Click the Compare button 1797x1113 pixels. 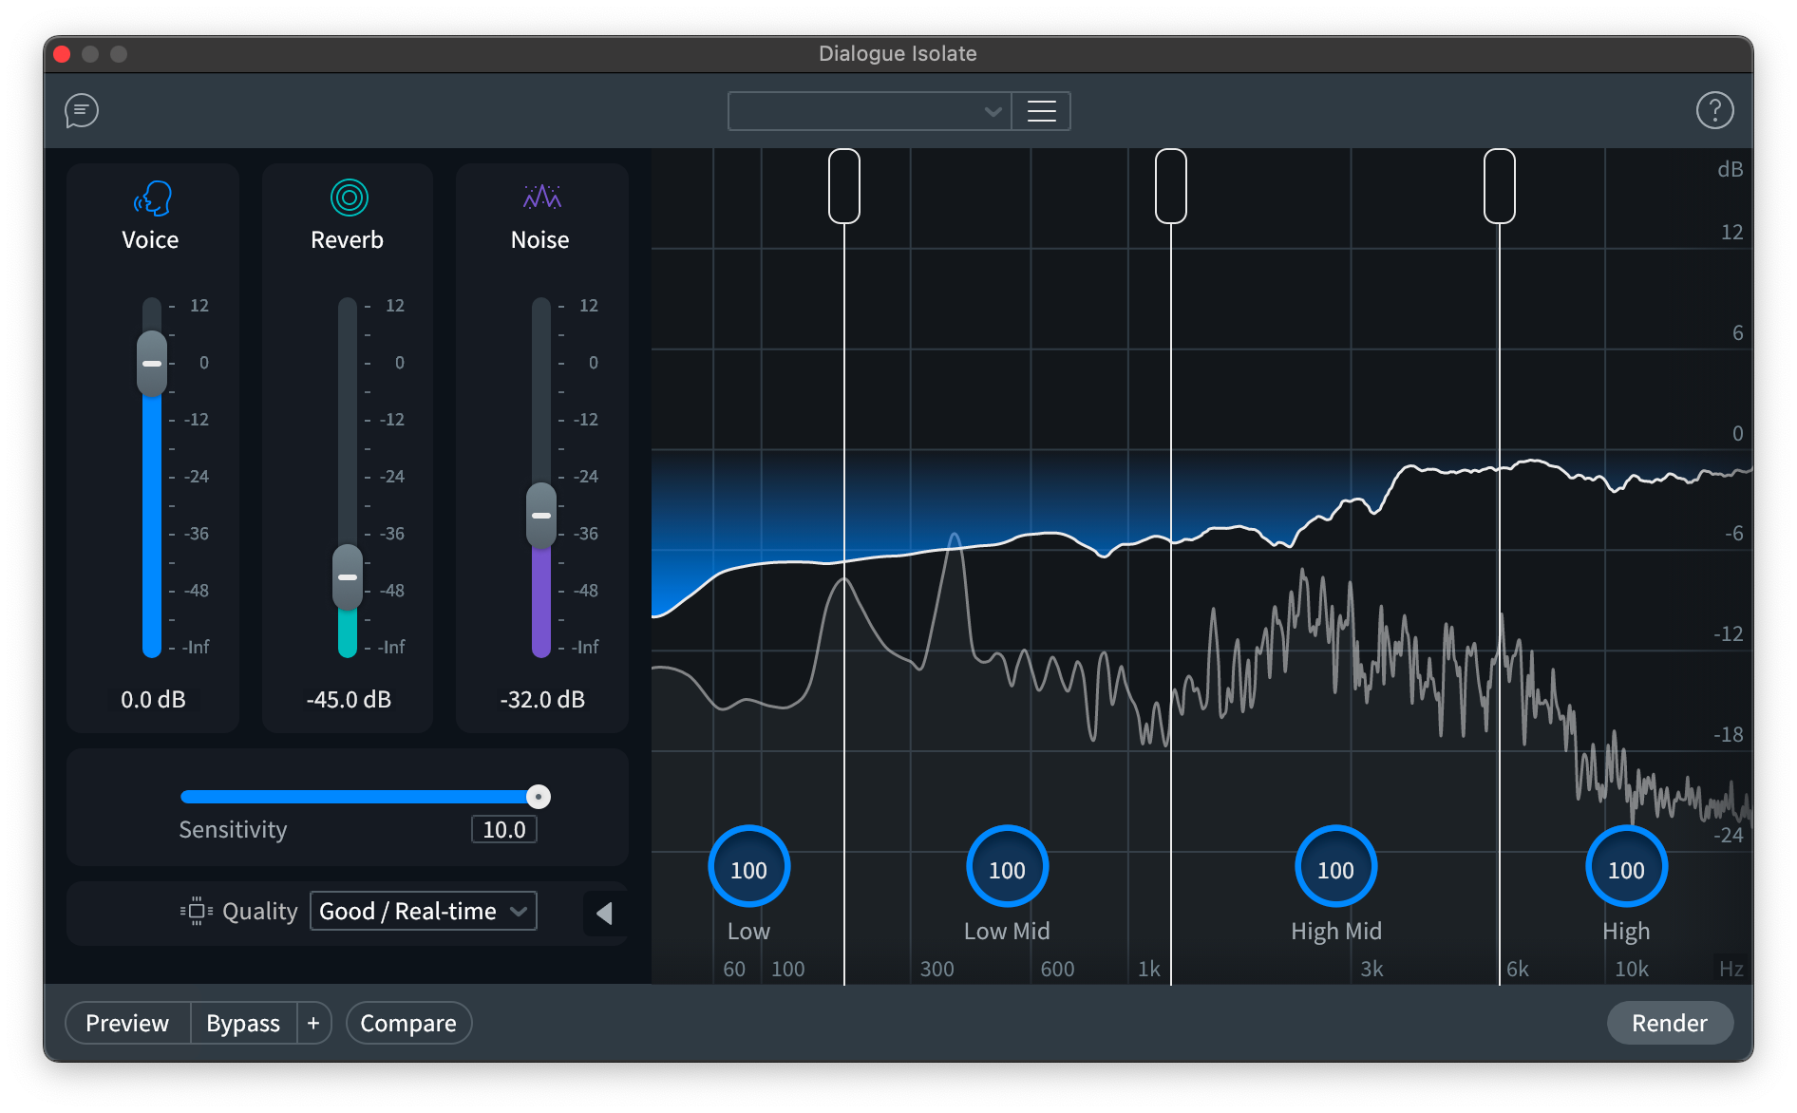(x=408, y=1023)
